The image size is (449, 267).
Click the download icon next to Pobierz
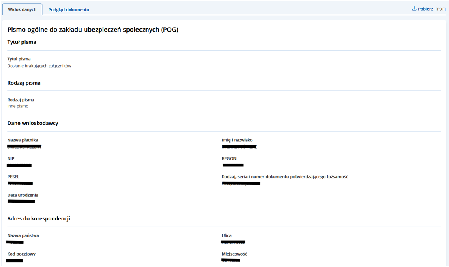click(x=414, y=9)
